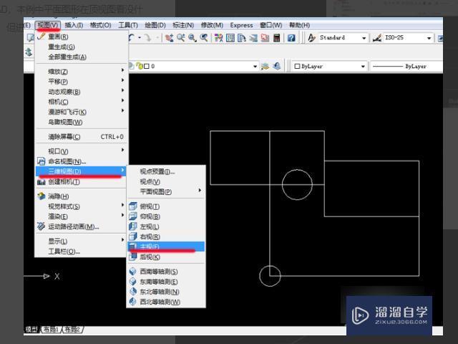This screenshot has width=458, height=344.
Task: Select the Zoom Window tool icon
Action: pos(192,38)
